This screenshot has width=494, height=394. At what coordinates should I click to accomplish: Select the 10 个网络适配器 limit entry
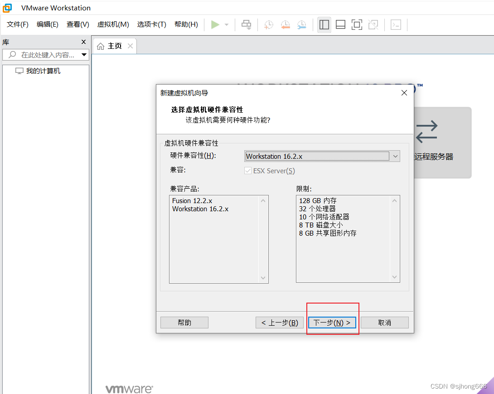(324, 217)
